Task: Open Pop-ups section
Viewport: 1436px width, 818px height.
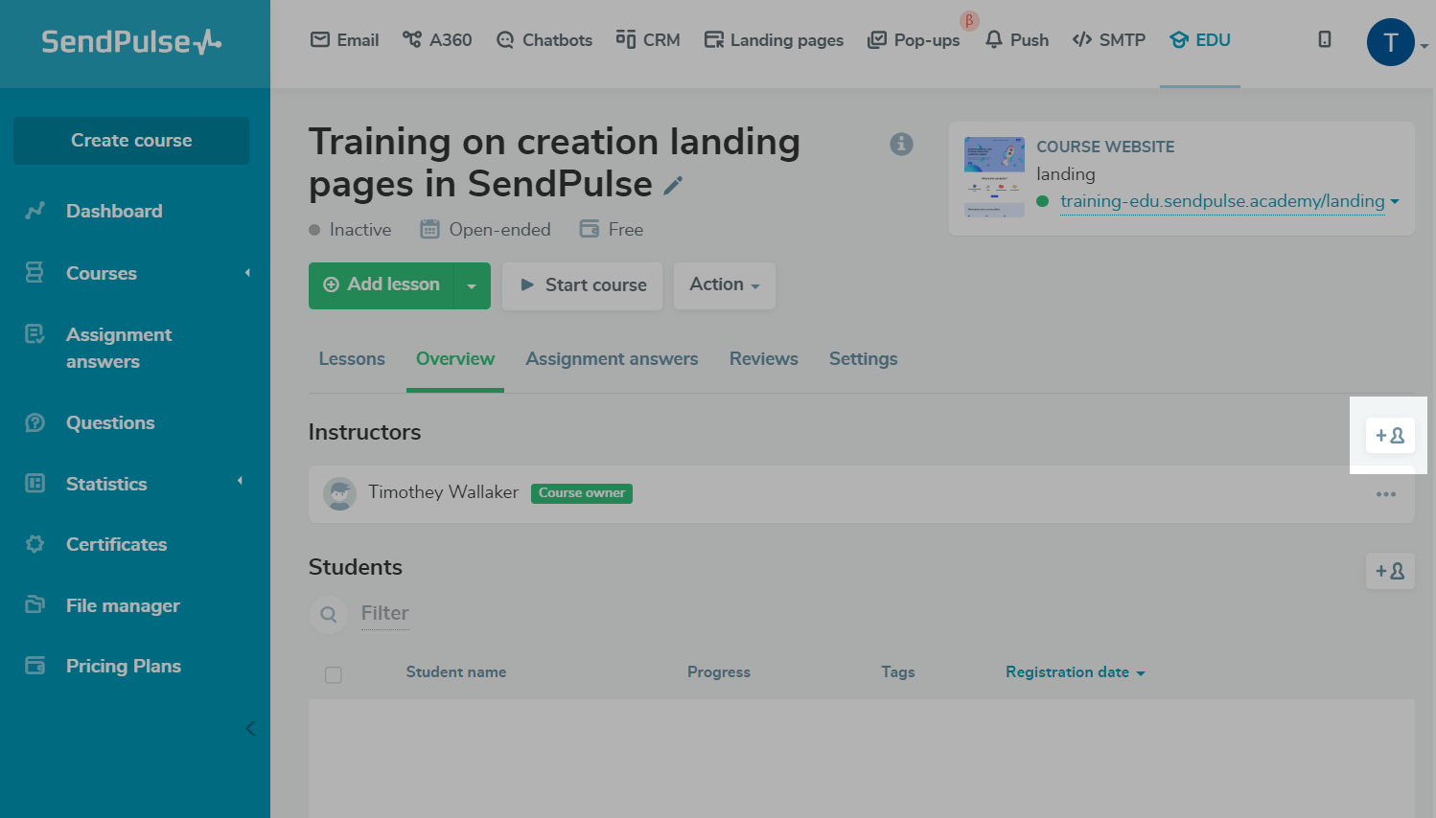Action: click(x=914, y=40)
